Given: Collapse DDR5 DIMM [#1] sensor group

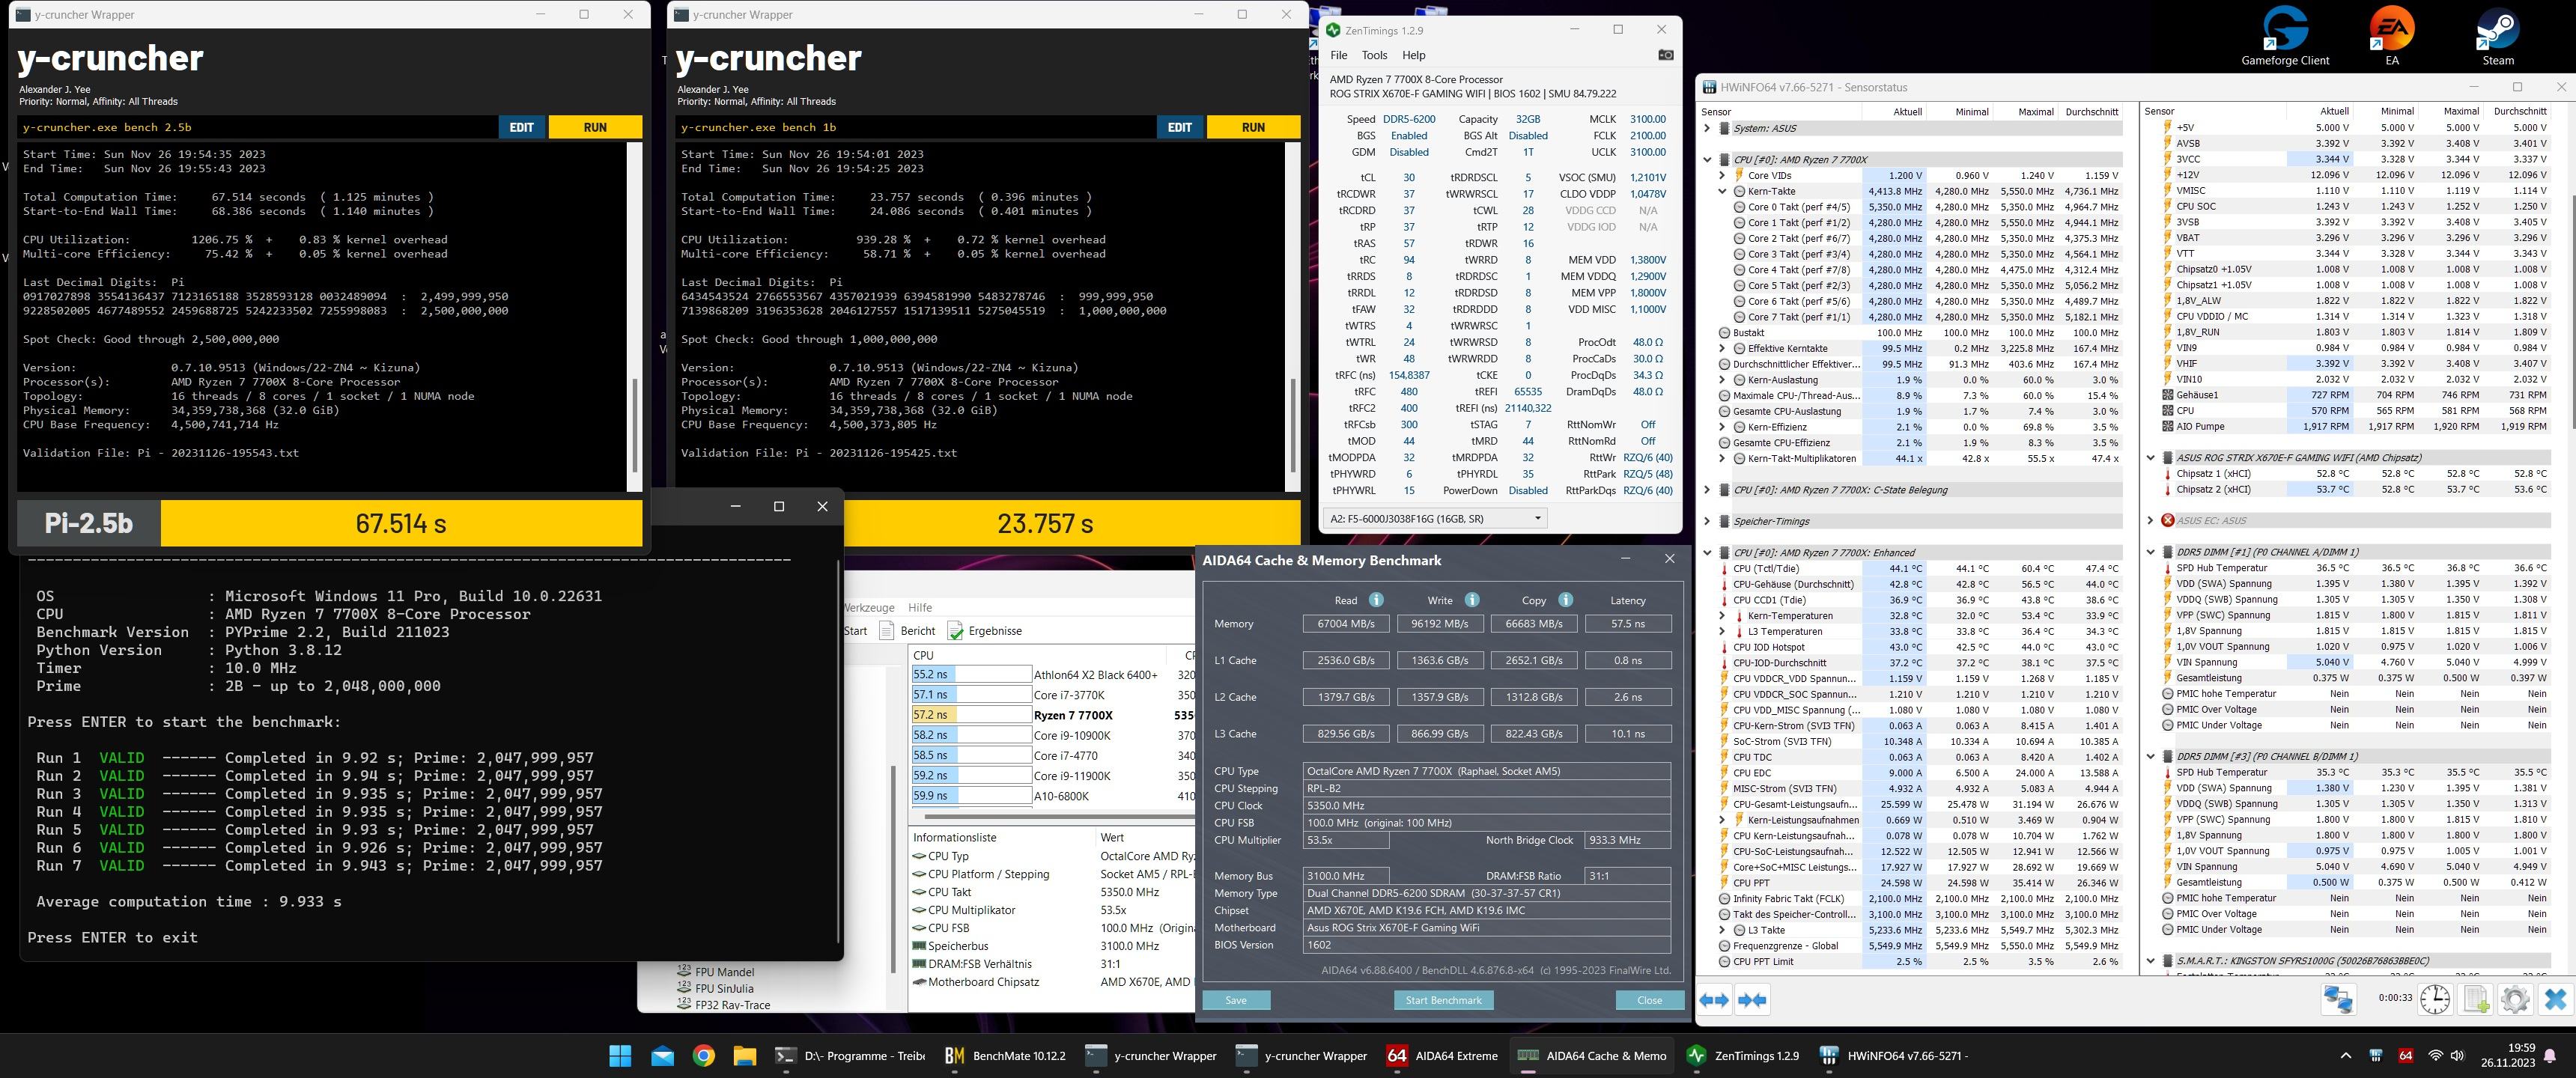Looking at the screenshot, I should coord(2151,552).
